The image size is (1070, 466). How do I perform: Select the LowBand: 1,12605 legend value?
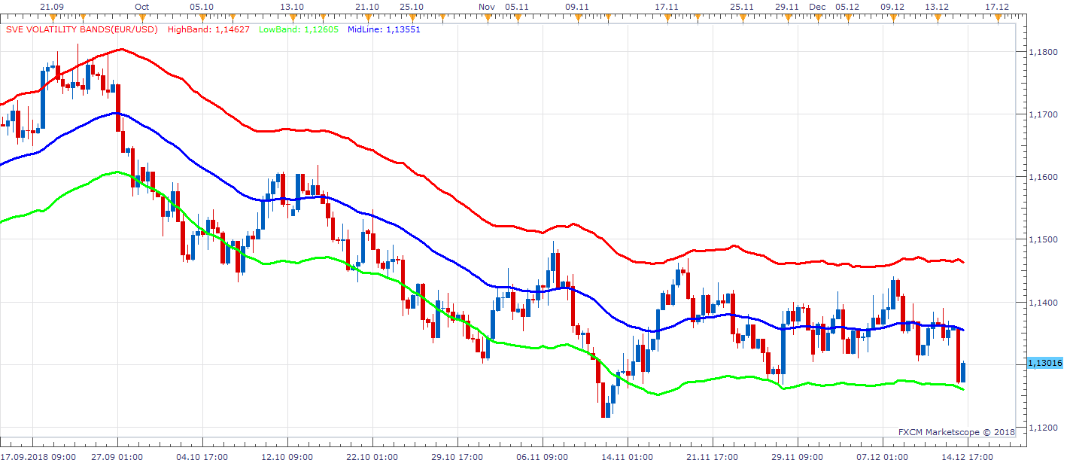(298, 29)
